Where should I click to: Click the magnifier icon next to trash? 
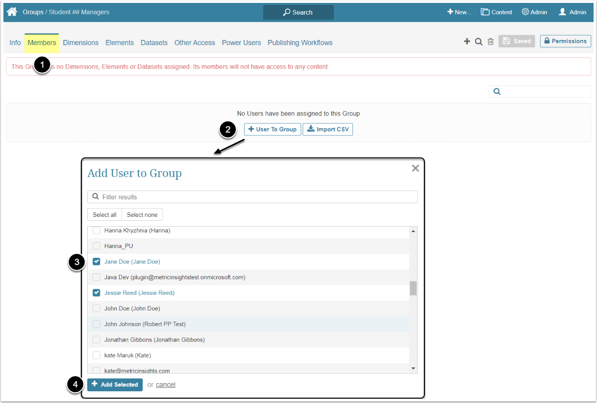pyautogui.click(x=479, y=42)
